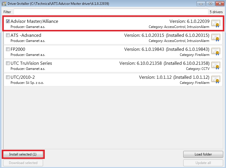Click the Install selected (1) button
This screenshot has height=168, width=226.
pos(23,154)
